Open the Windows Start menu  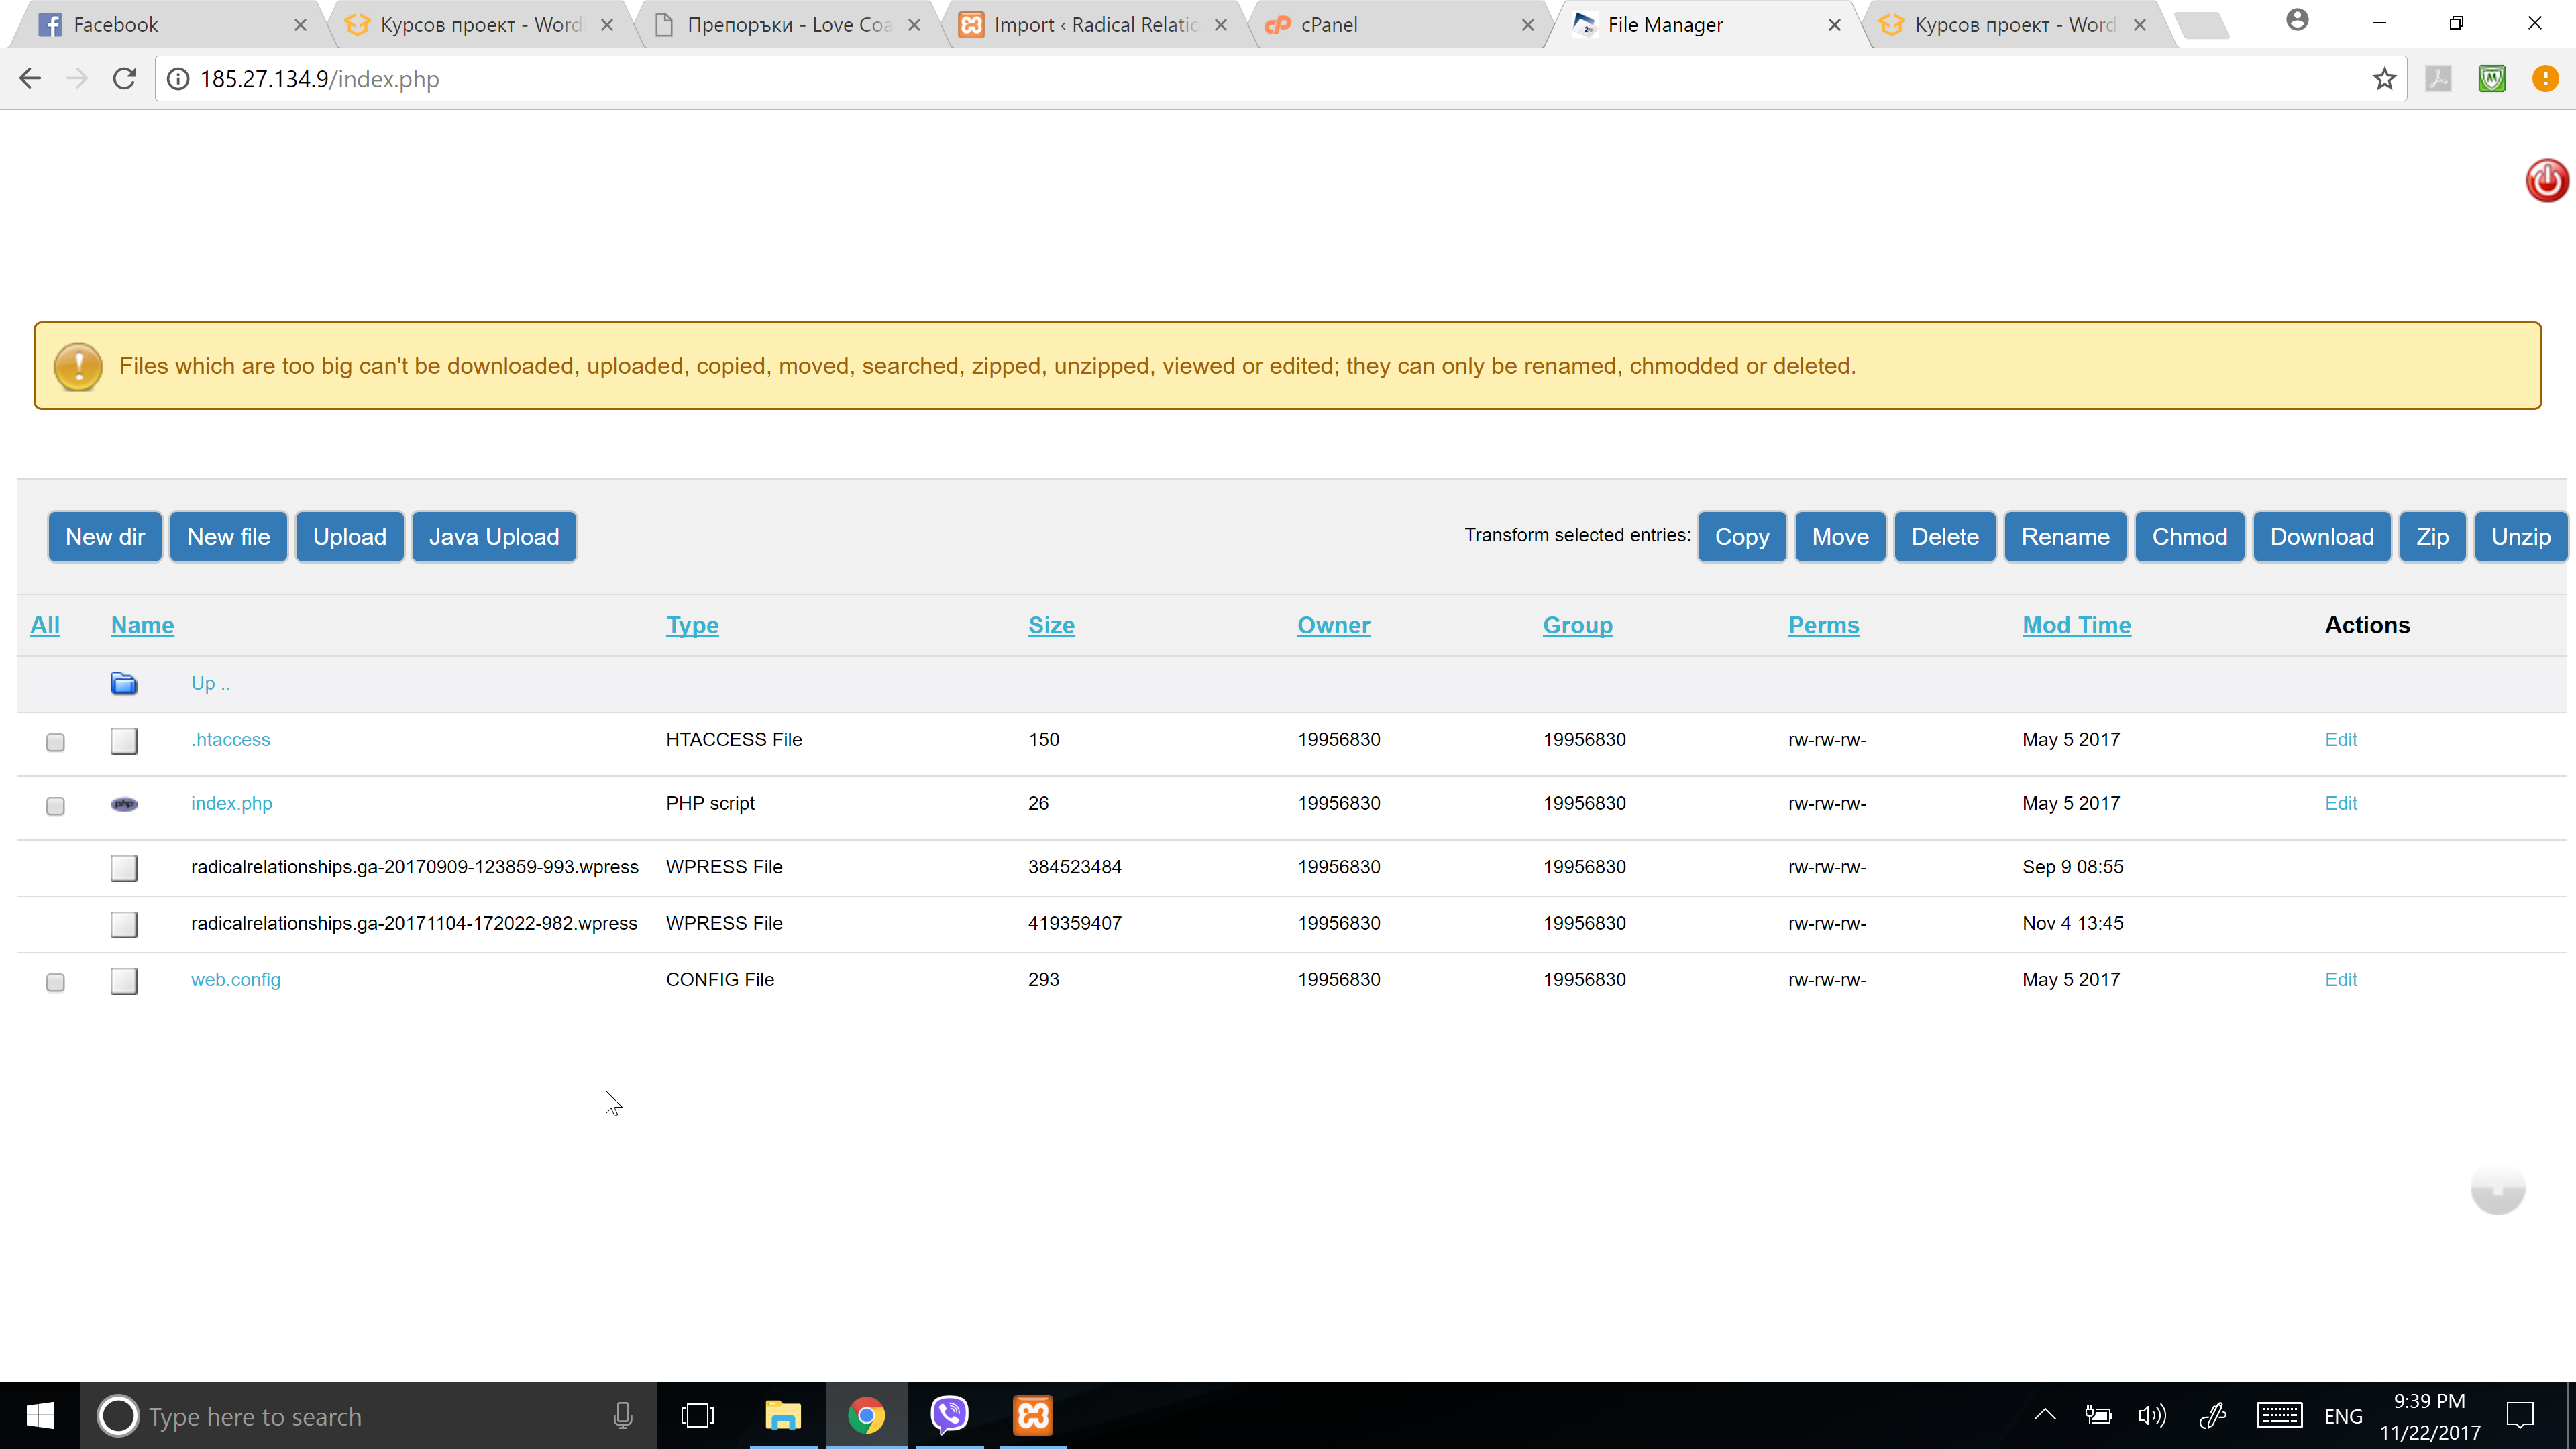(40, 1416)
